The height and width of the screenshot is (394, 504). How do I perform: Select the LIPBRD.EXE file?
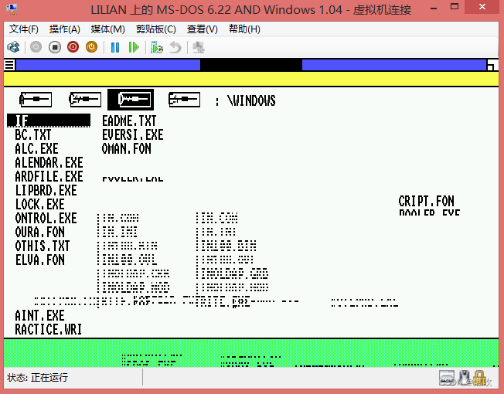click(x=46, y=190)
